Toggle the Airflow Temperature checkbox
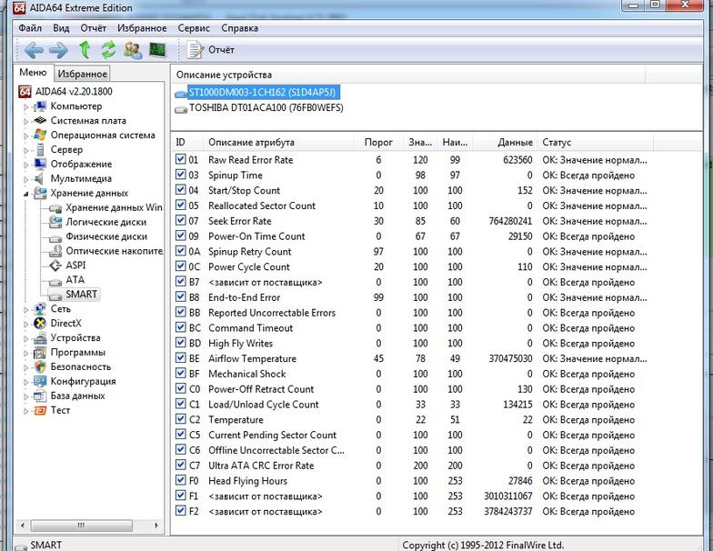Screen dimensions: 713x551 [x=180, y=358]
